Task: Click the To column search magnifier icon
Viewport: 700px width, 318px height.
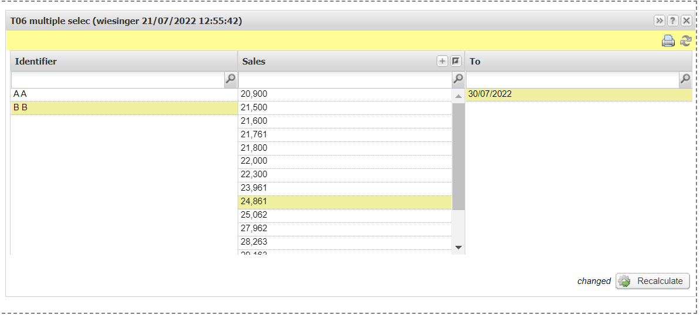Action: point(685,79)
